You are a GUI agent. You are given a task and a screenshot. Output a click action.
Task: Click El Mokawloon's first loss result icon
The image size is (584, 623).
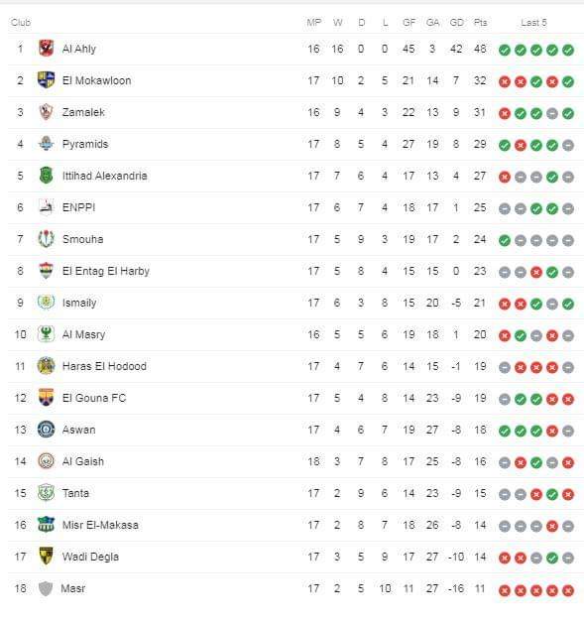(x=505, y=82)
